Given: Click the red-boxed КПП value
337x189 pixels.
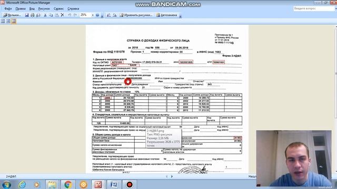Looking at the screenshot, I should [219, 62].
